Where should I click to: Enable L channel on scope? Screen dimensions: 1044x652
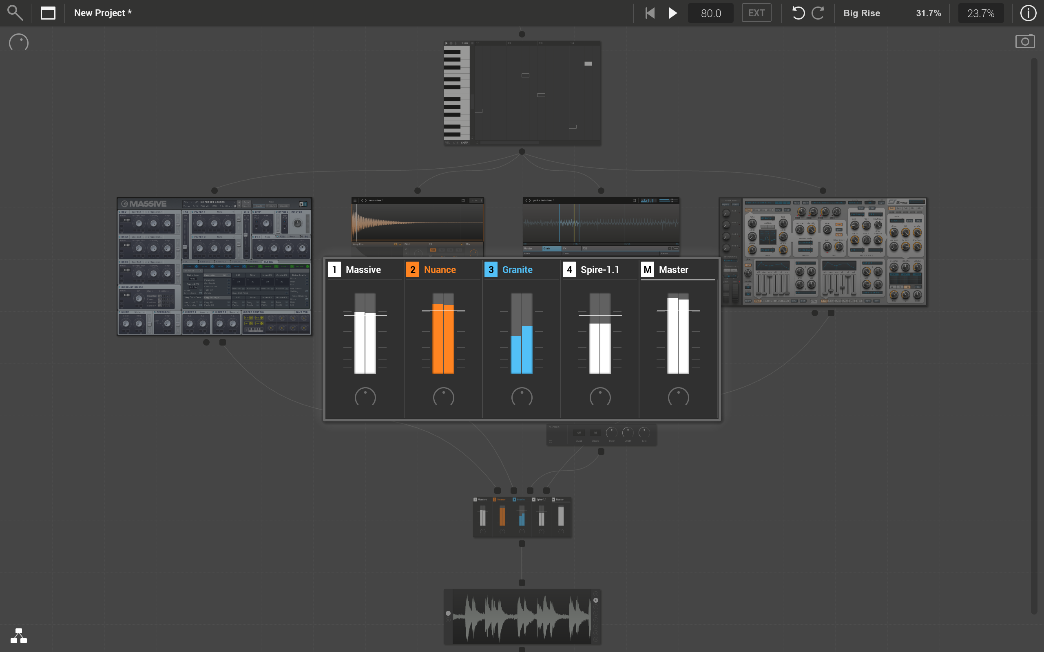[448, 613]
